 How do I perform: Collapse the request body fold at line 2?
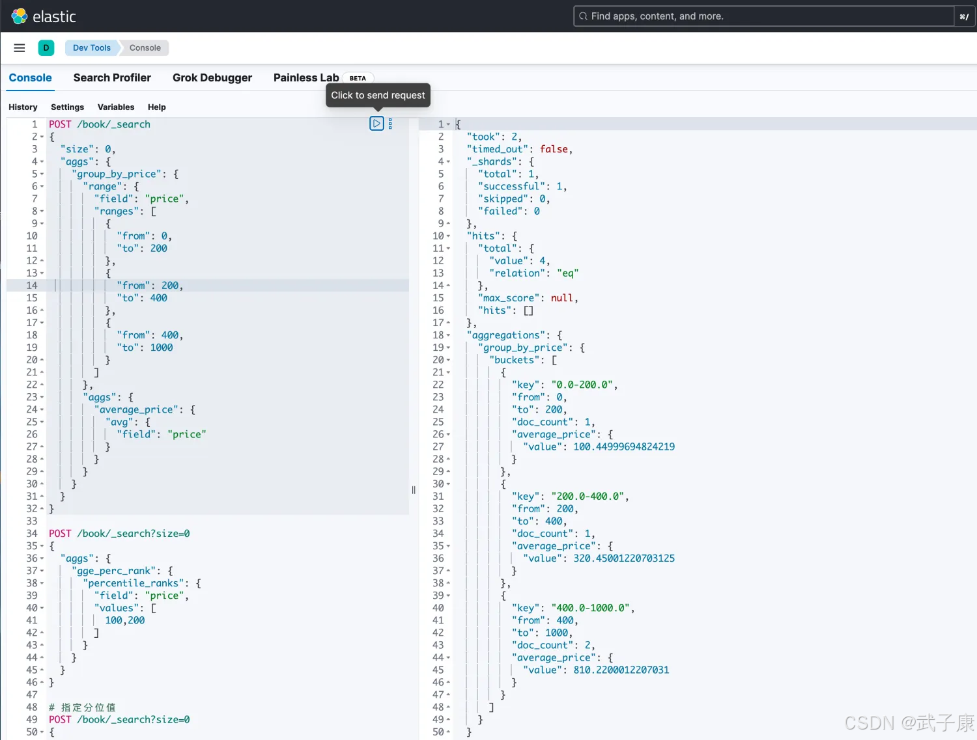point(42,137)
